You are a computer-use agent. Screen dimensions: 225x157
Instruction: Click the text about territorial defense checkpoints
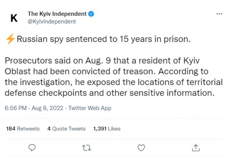[114, 88]
